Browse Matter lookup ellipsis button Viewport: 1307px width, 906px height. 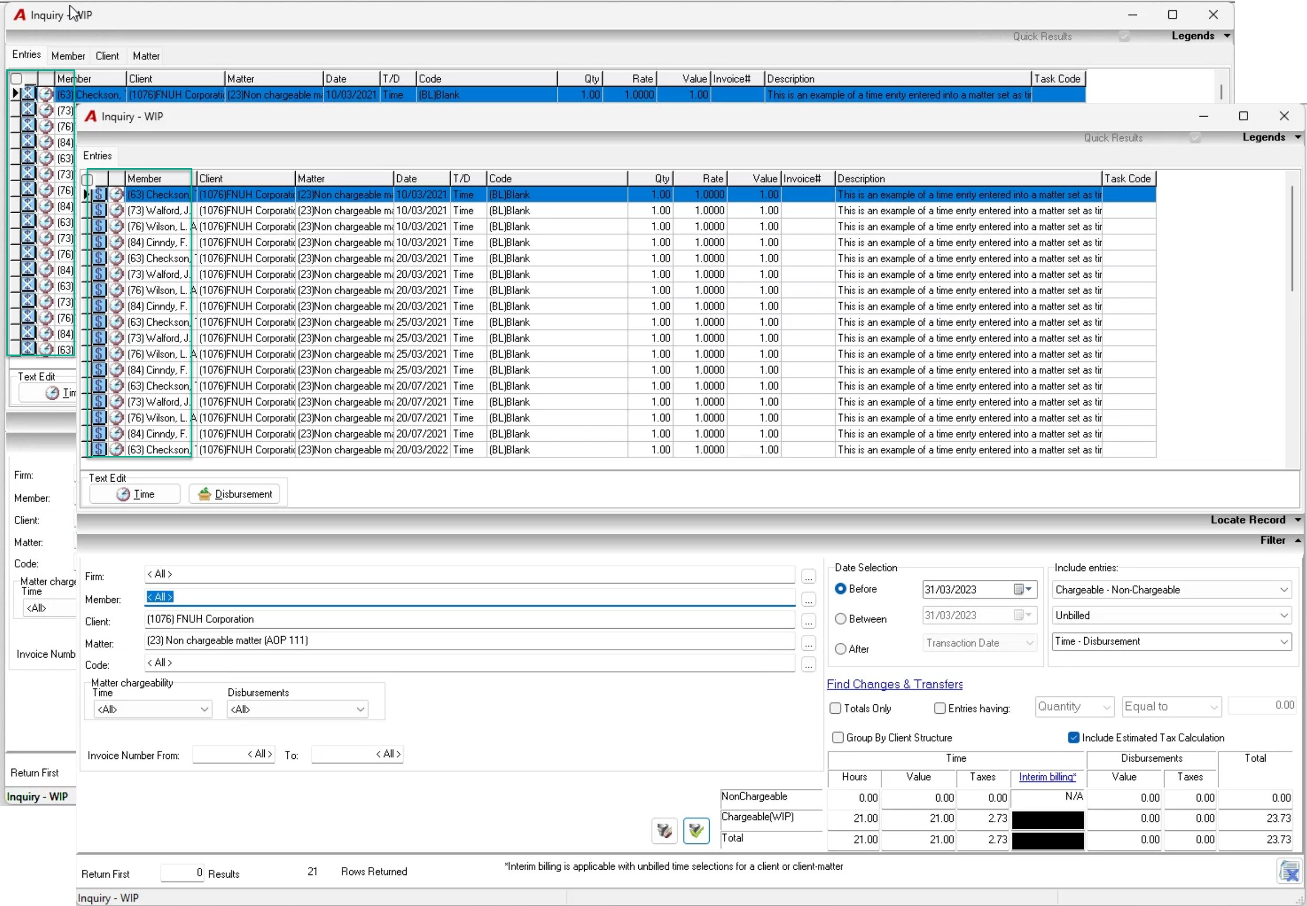click(x=808, y=644)
